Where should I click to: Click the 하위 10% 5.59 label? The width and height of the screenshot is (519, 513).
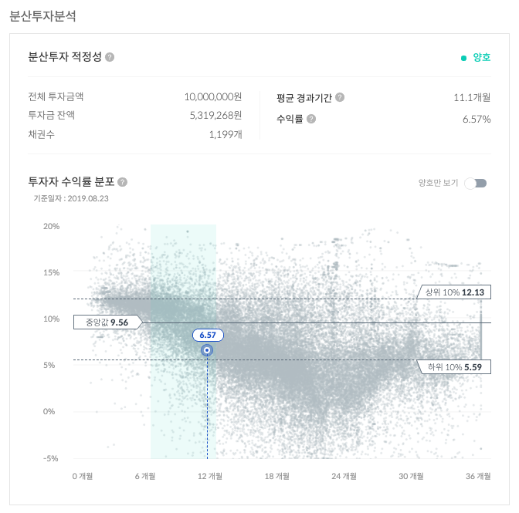(454, 367)
